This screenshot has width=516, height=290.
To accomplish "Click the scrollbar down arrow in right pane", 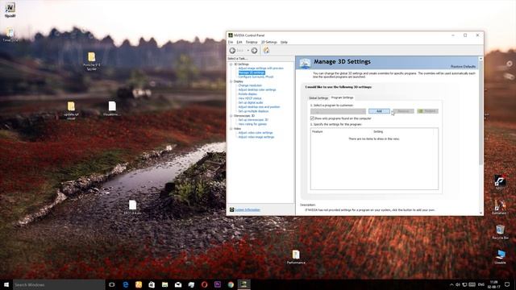I will 481,213.
